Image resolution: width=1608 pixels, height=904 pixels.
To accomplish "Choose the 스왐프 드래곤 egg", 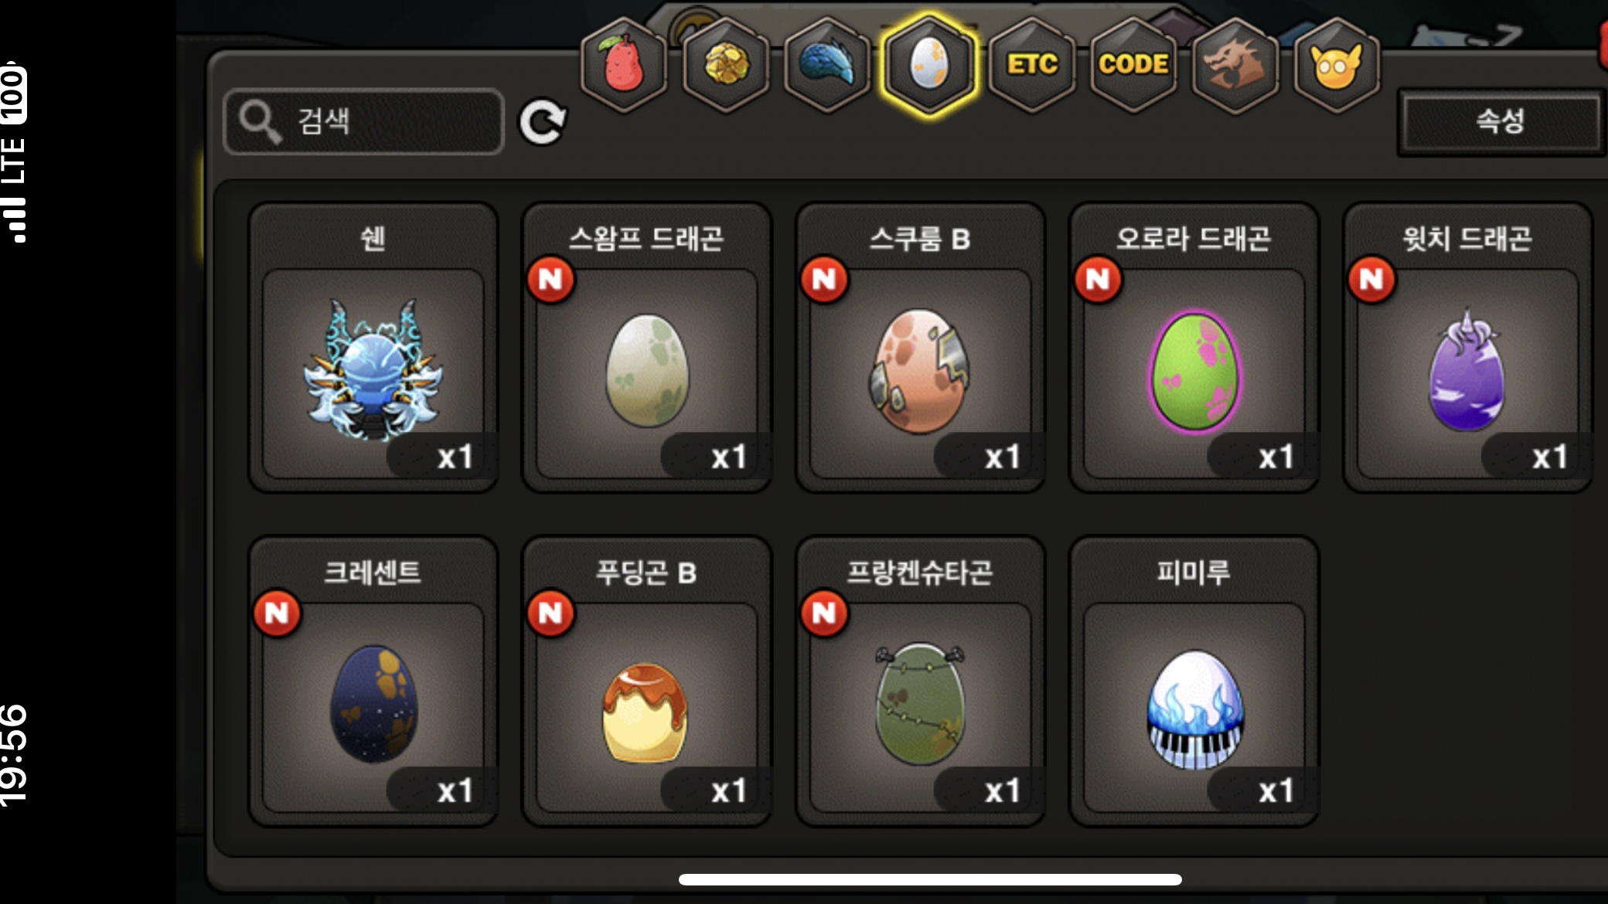I will pos(647,348).
